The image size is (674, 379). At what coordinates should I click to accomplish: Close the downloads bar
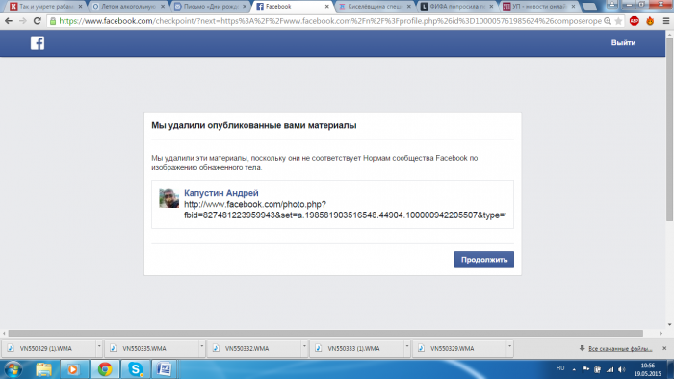(x=664, y=348)
